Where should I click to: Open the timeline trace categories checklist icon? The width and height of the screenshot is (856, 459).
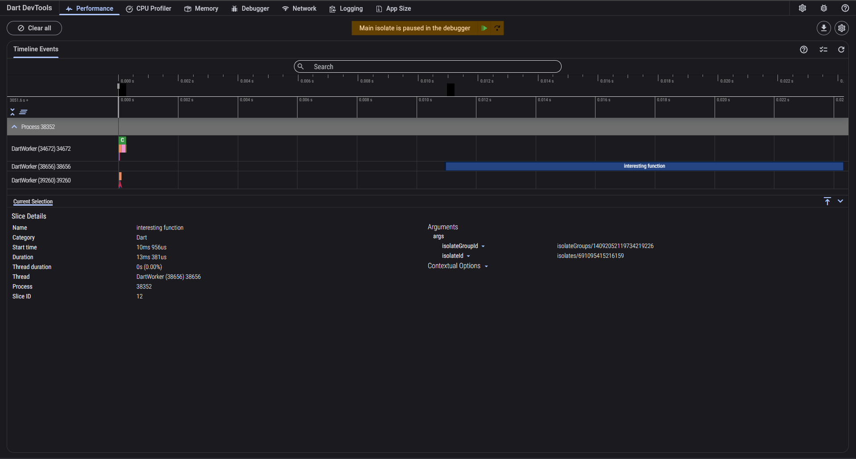point(823,50)
